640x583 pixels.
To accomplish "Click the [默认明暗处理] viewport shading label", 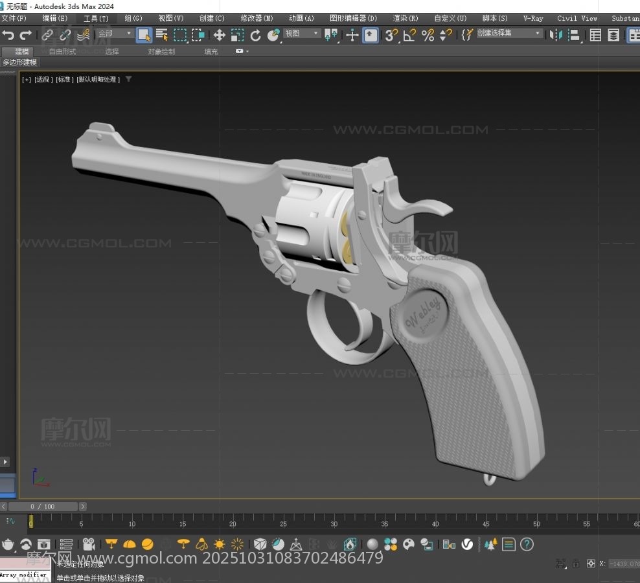I will (x=98, y=80).
